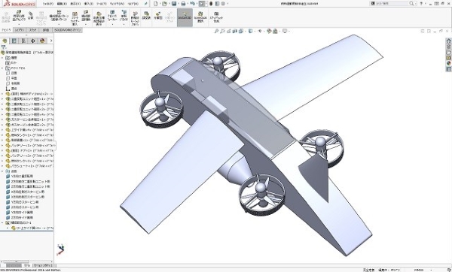
Task: Open the 挿入(I) menu
Action: pos(88,4)
